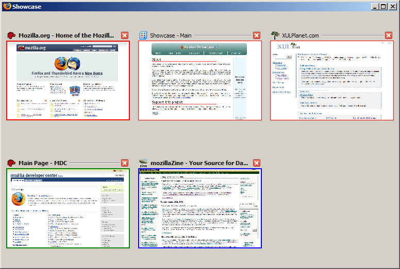Click the Showcase - Main favicon icon
This screenshot has height=269, width=400.
click(143, 35)
